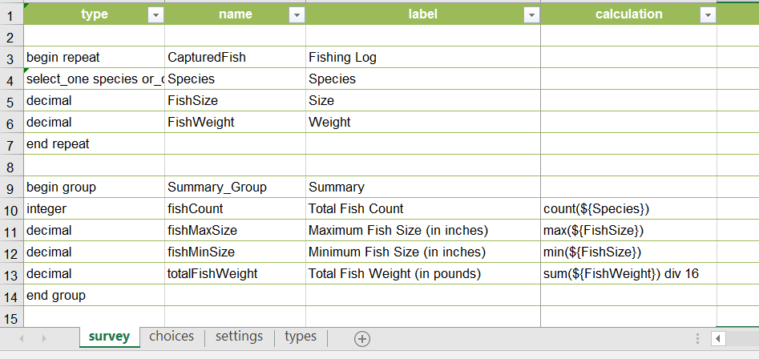Select the select_one species cell

(95, 79)
